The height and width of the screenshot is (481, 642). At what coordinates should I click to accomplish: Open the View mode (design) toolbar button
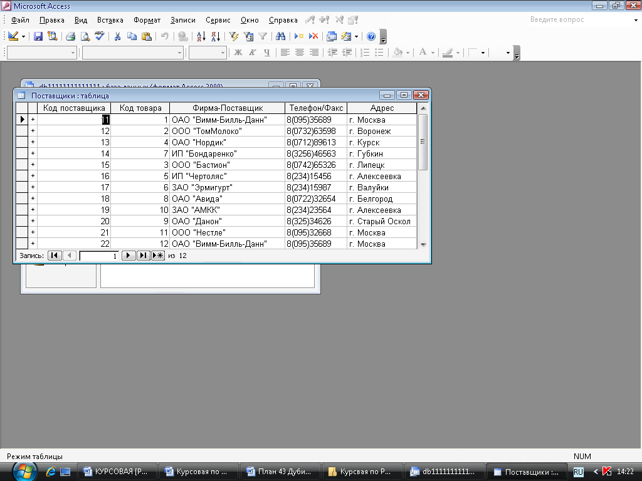click(13, 36)
